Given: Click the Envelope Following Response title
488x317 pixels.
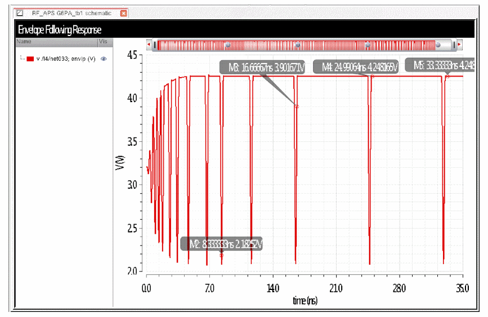Looking at the screenshot, I should [60, 30].
